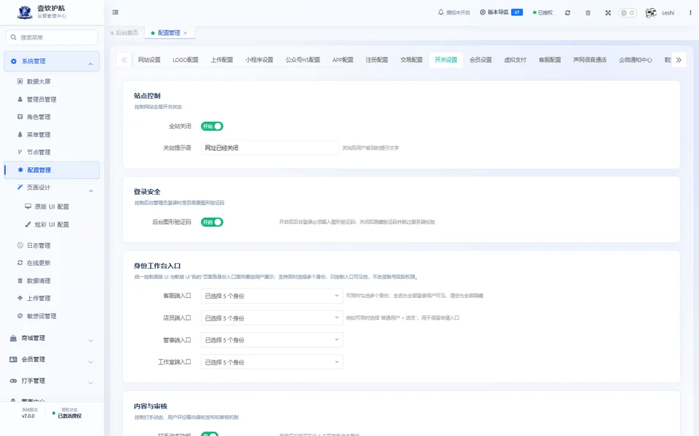Image resolution: width=699 pixels, height=436 pixels.
Task: Open 版本导览 version guide
Action: (x=501, y=12)
